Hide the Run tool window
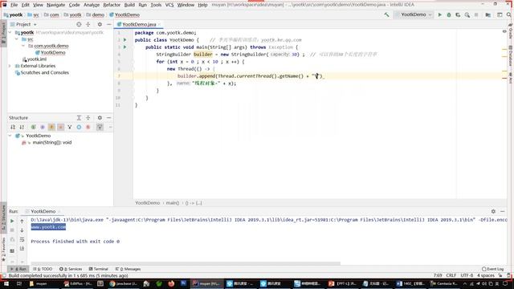 coord(503,211)
